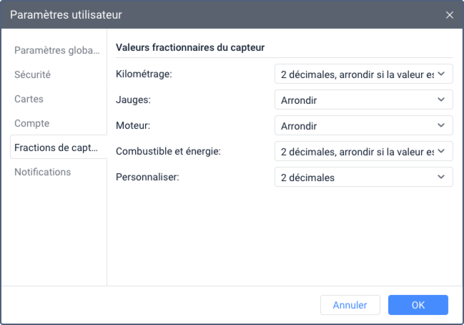The height and width of the screenshot is (325, 464).
Task: Click the Combustible et énergie chevron arrow
Action: [x=442, y=151]
